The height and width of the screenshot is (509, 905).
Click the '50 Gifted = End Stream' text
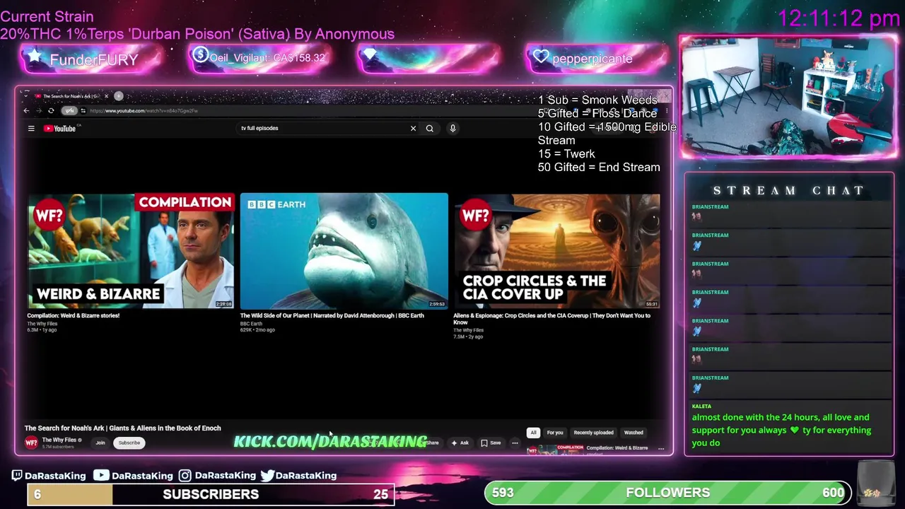click(x=599, y=168)
